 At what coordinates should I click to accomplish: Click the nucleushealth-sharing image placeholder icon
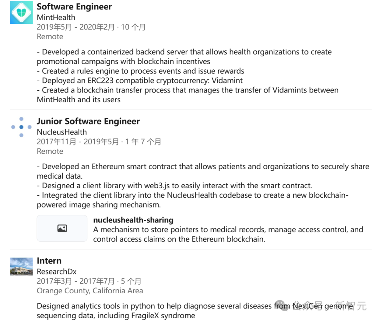[x=62, y=228]
